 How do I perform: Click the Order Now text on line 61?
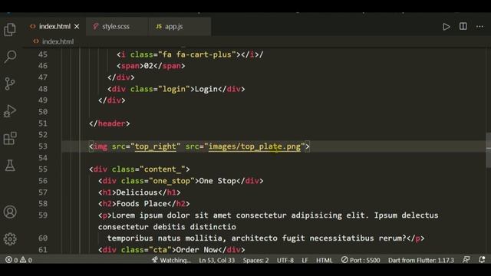[196, 250]
